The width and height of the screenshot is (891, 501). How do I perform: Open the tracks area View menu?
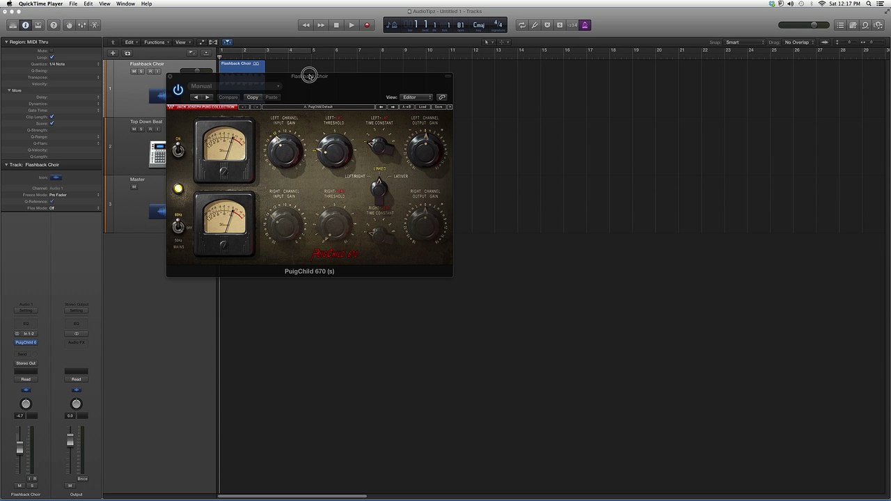click(182, 42)
